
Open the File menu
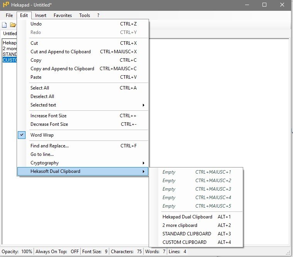[9, 15]
